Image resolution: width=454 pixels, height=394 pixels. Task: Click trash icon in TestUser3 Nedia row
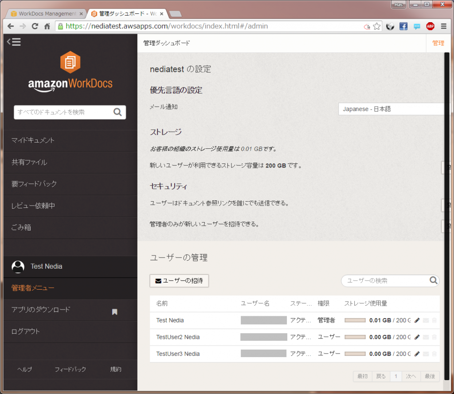[434, 354]
